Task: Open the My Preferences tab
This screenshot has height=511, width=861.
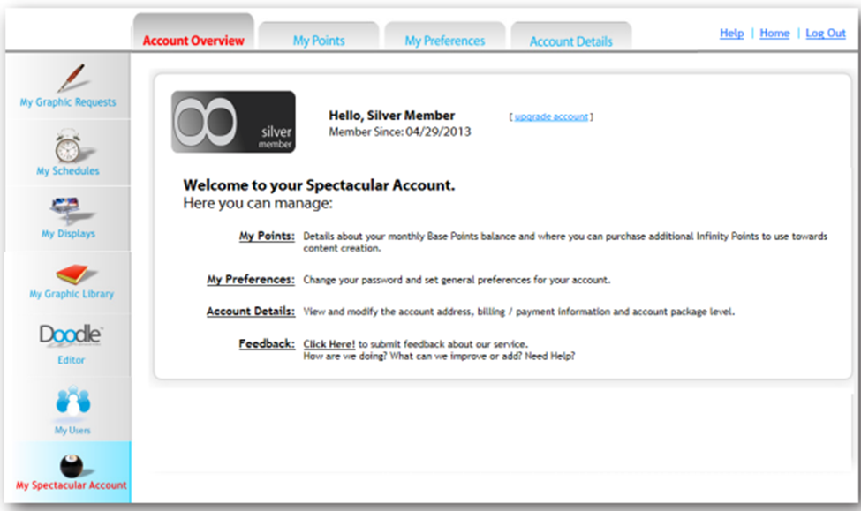Action: coord(444,41)
